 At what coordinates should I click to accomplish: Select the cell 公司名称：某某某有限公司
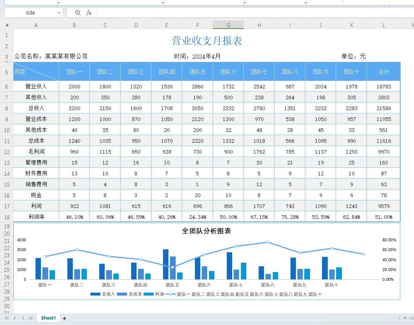(51, 56)
